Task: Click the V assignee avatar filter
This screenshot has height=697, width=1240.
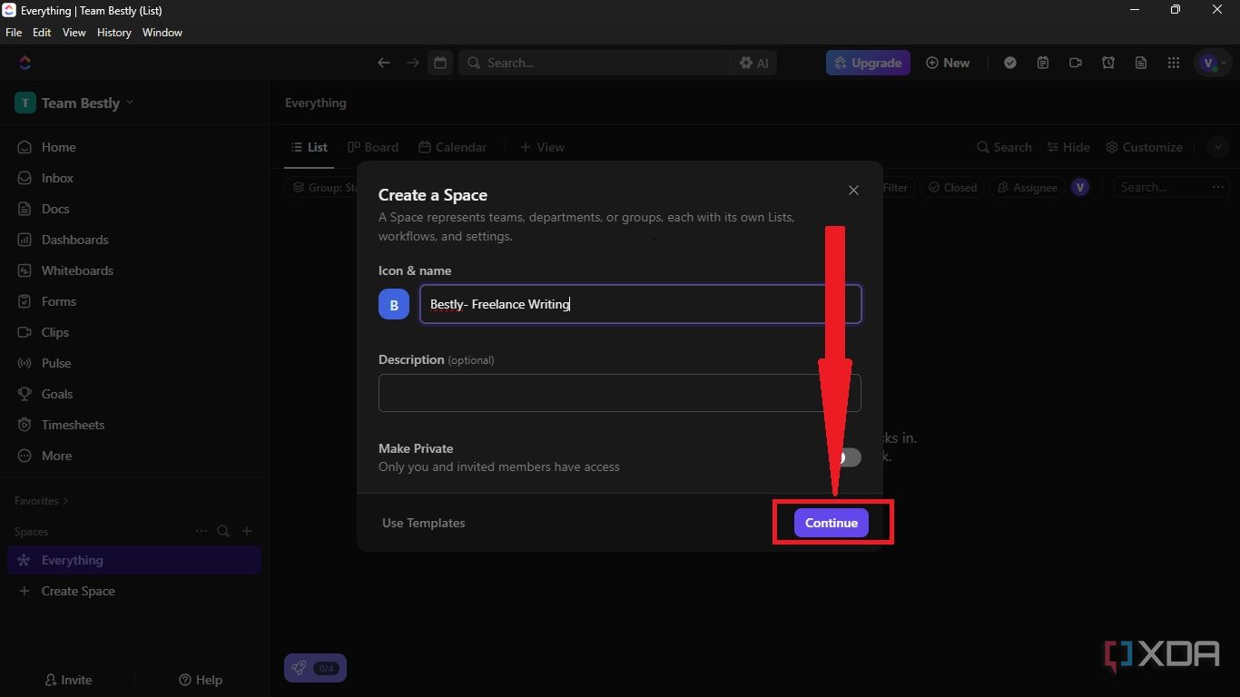Action: pyautogui.click(x=1080, y=187)
